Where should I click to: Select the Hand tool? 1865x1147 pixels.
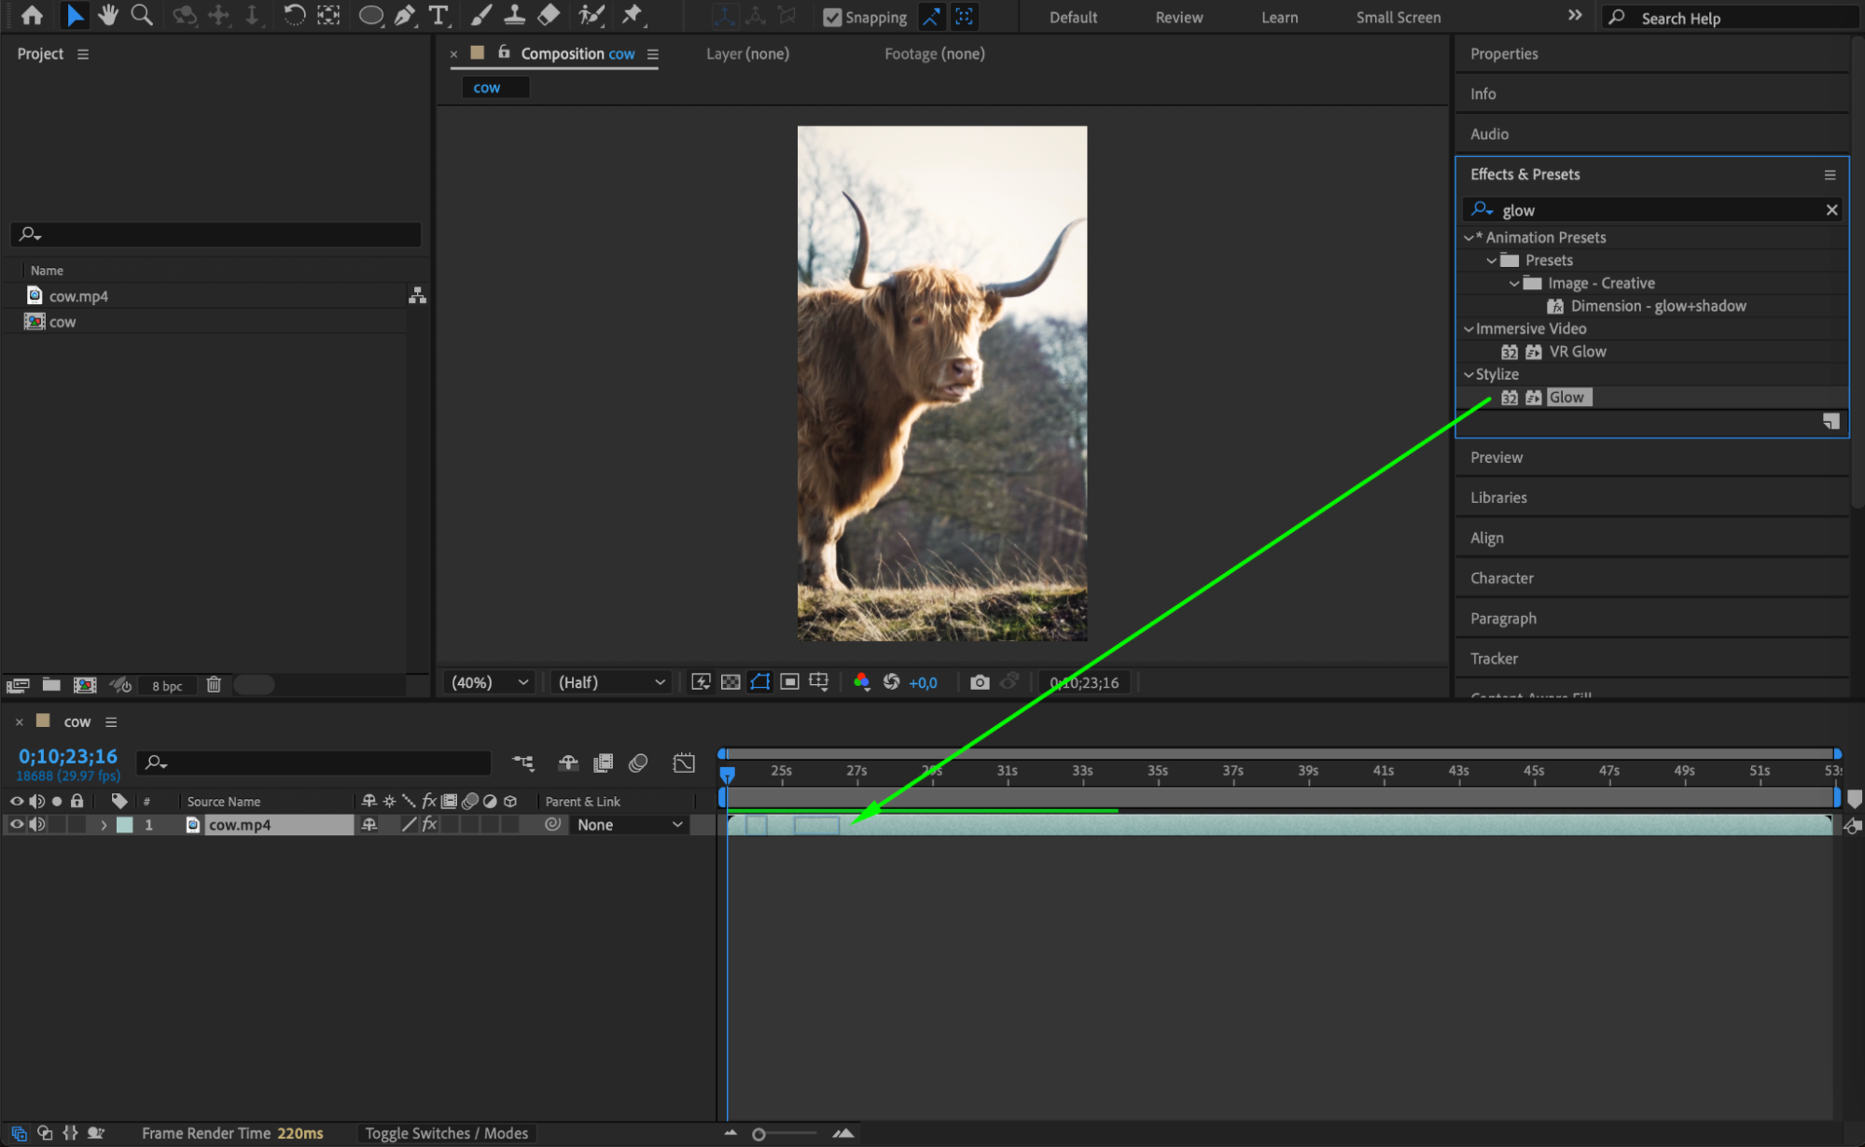click(x=108, y=15)
